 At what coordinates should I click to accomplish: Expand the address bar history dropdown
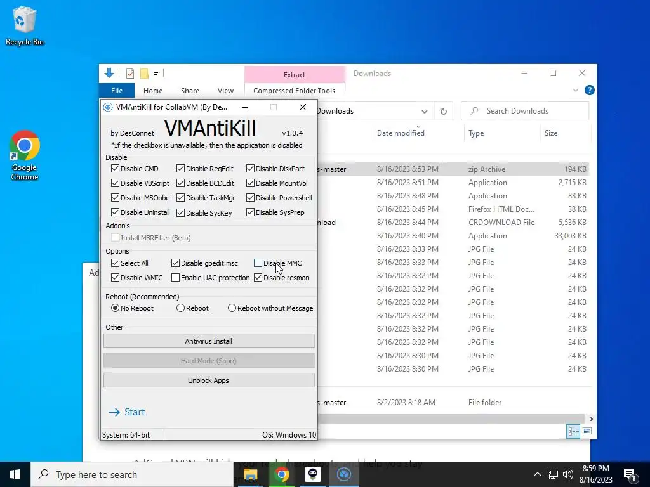point(425,112)
